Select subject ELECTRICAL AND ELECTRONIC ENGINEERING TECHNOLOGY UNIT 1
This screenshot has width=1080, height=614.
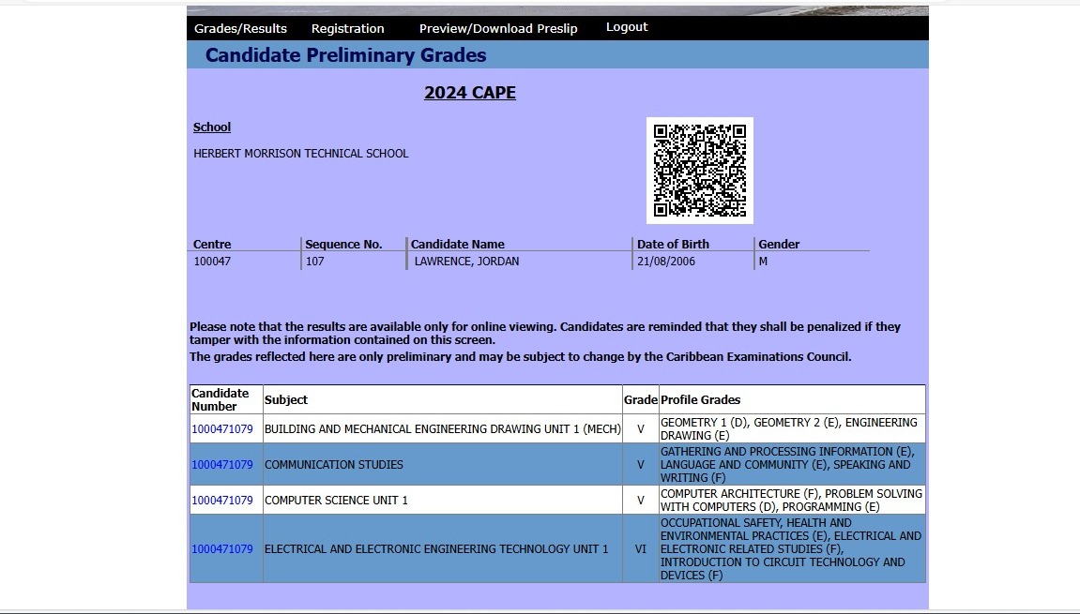[x=436, y=549]
